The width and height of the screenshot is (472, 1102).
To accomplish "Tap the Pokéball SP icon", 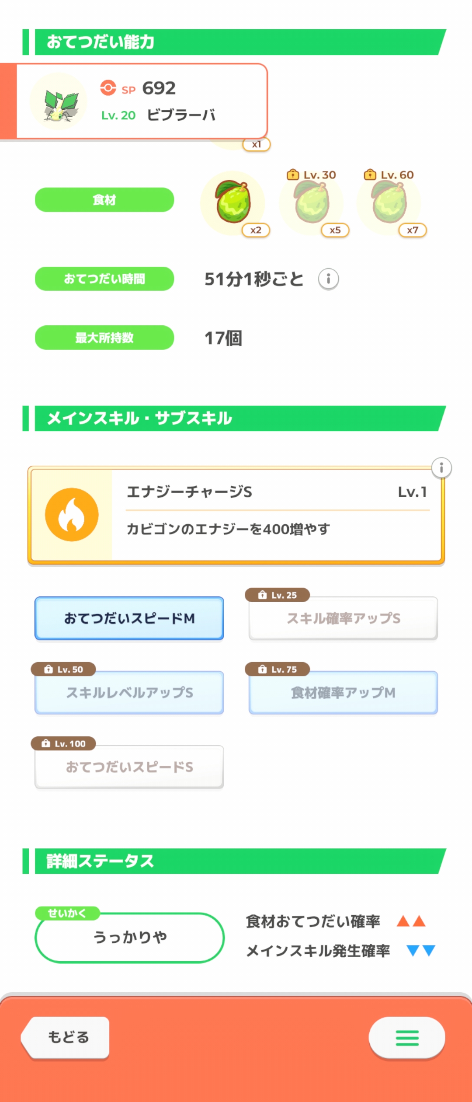I will (108, 88).
